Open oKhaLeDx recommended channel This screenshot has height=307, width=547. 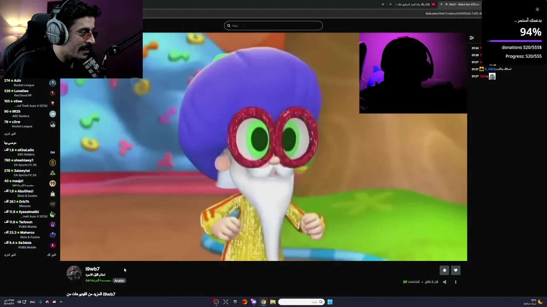pos(30,152)
